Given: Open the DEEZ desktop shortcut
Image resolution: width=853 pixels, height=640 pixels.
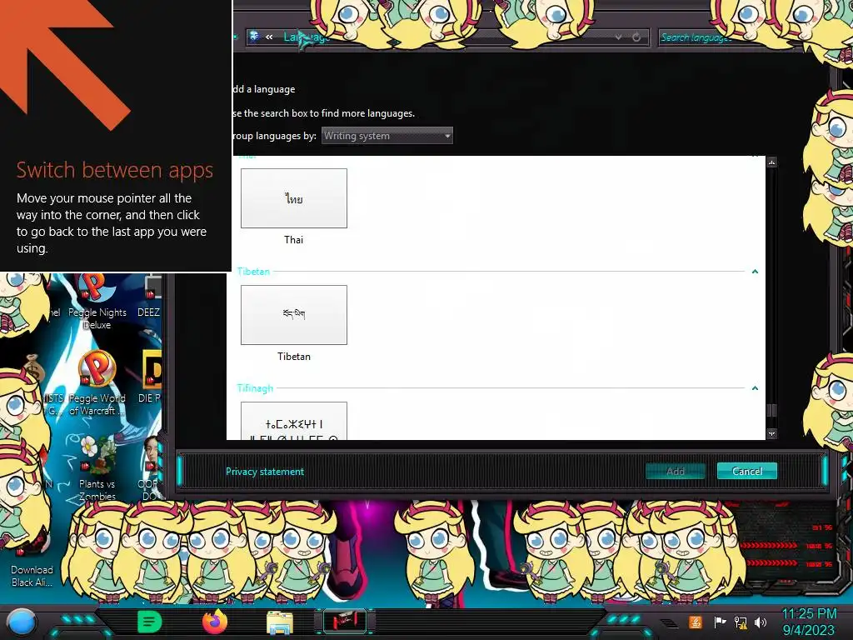Looking at the screenshot, I should (x=149, y=297).
